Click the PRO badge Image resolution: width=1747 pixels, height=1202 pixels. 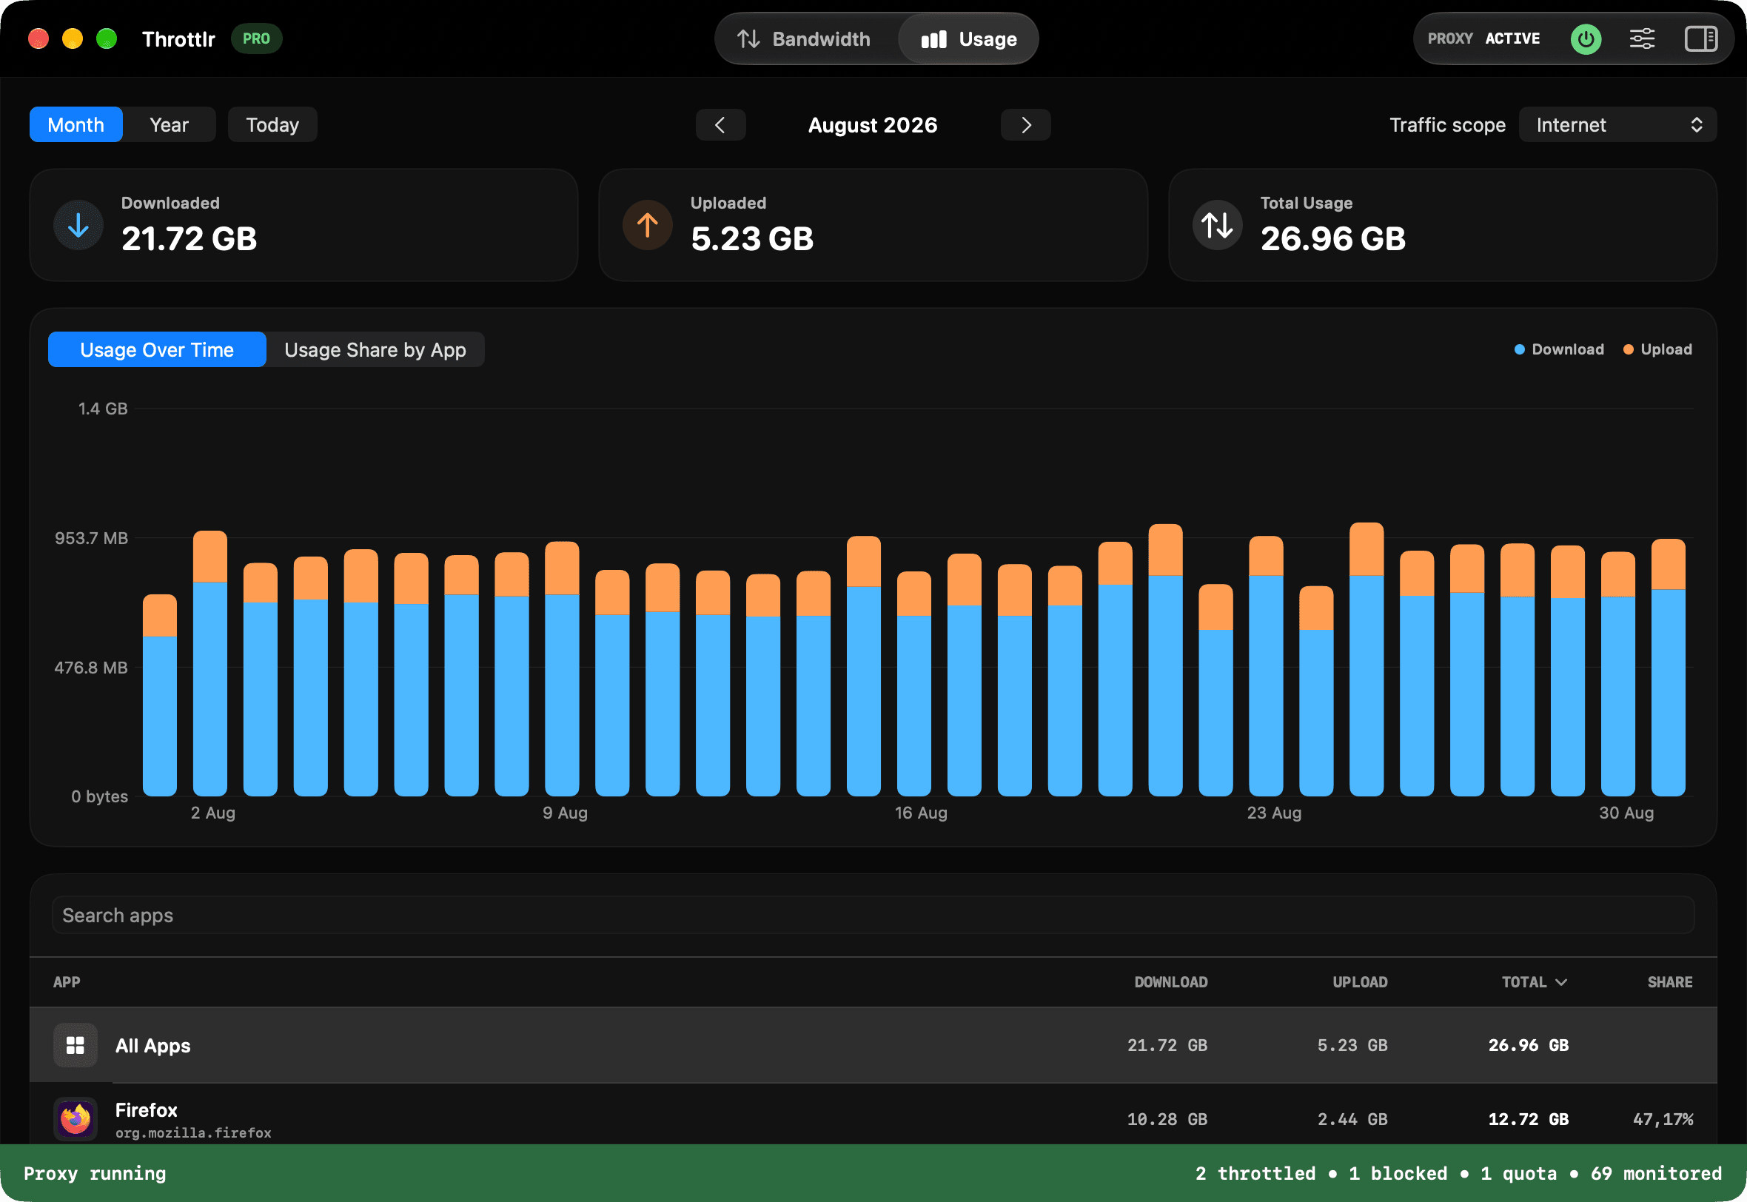[256, 38]
